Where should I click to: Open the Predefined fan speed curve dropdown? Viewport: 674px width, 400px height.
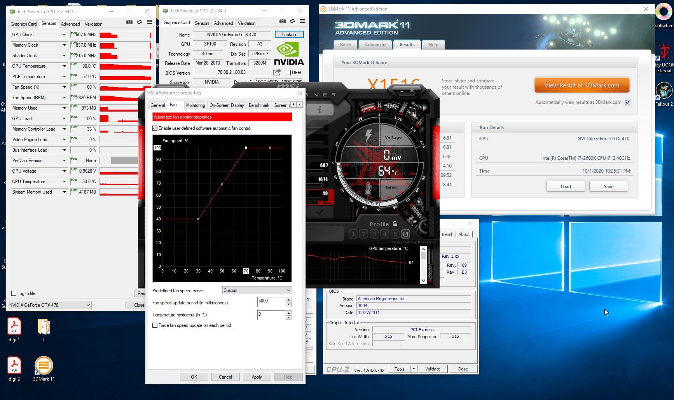pyautogui.click(x=257, y=290)
